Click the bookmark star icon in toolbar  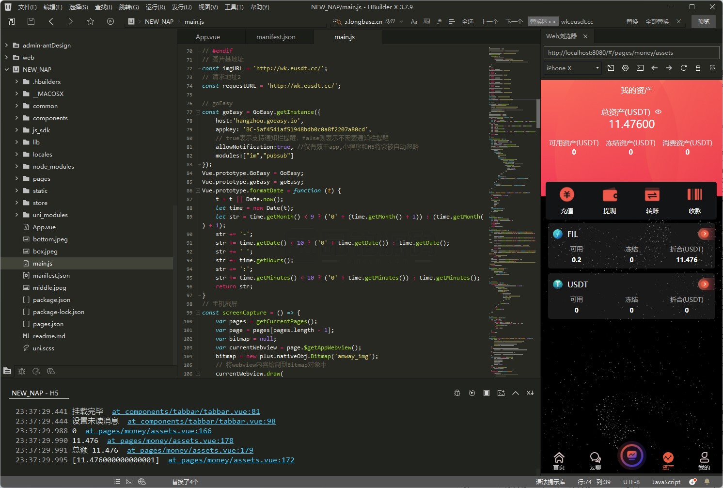coord(91,21)
